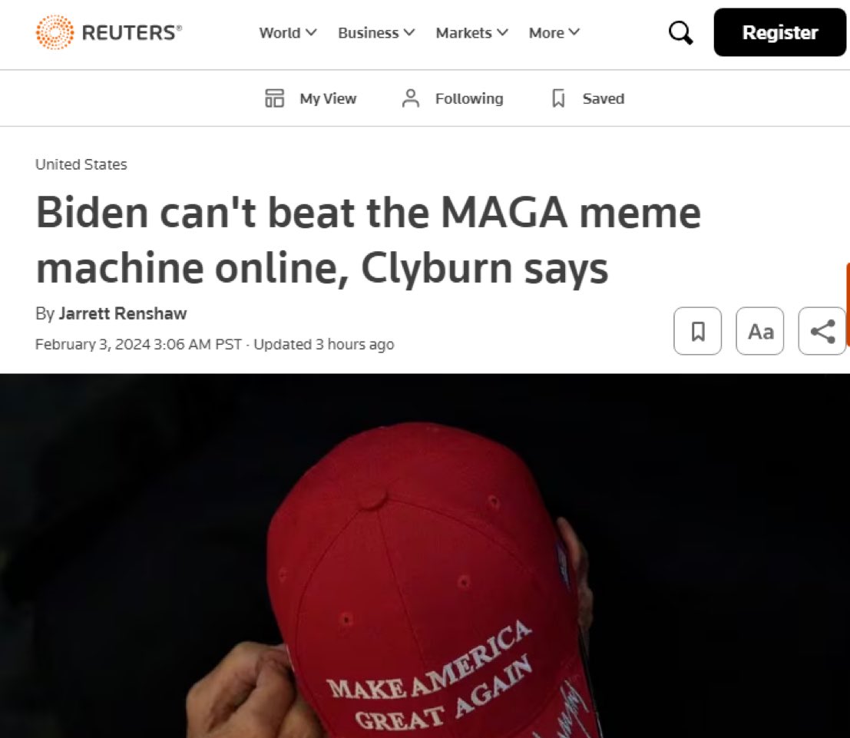The width and height of the screenshot is (850, 738).
Task: Click the Reuters logo icon
Action: (x=55, y=32)
